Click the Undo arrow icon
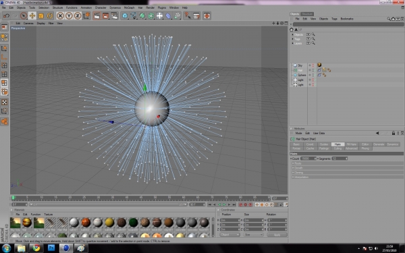Screen dimensions: 405x253 coord(6,16)
